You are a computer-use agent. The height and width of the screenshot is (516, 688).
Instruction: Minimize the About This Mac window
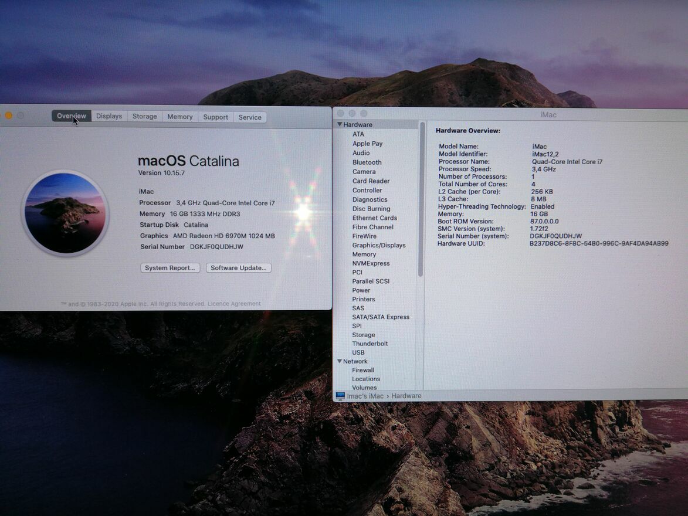9,116
